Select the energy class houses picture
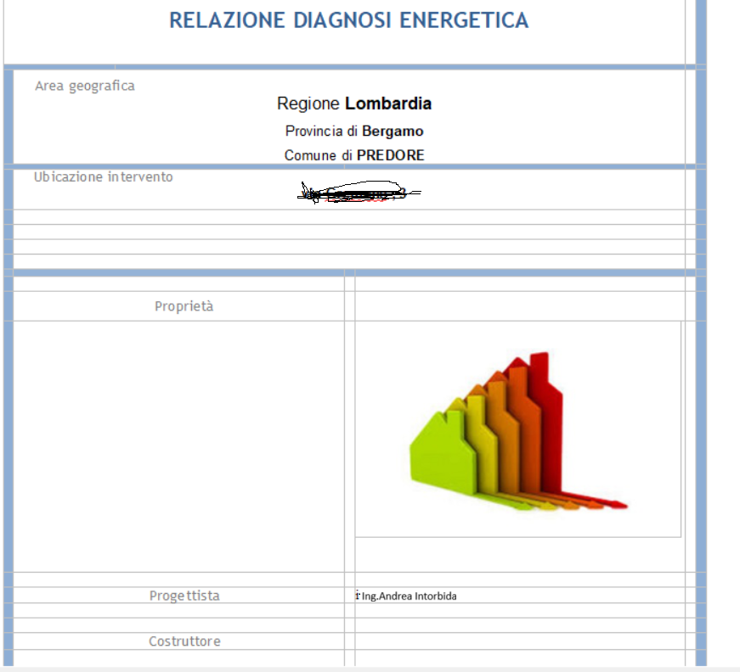740x672 pixels. tap(517, 428)
